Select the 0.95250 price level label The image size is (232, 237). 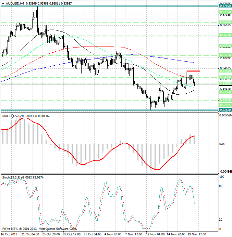click(225, 55)
